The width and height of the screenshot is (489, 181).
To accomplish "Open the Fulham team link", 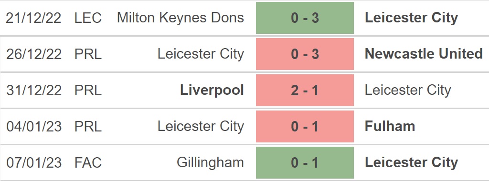I will (x=390, y=126).
